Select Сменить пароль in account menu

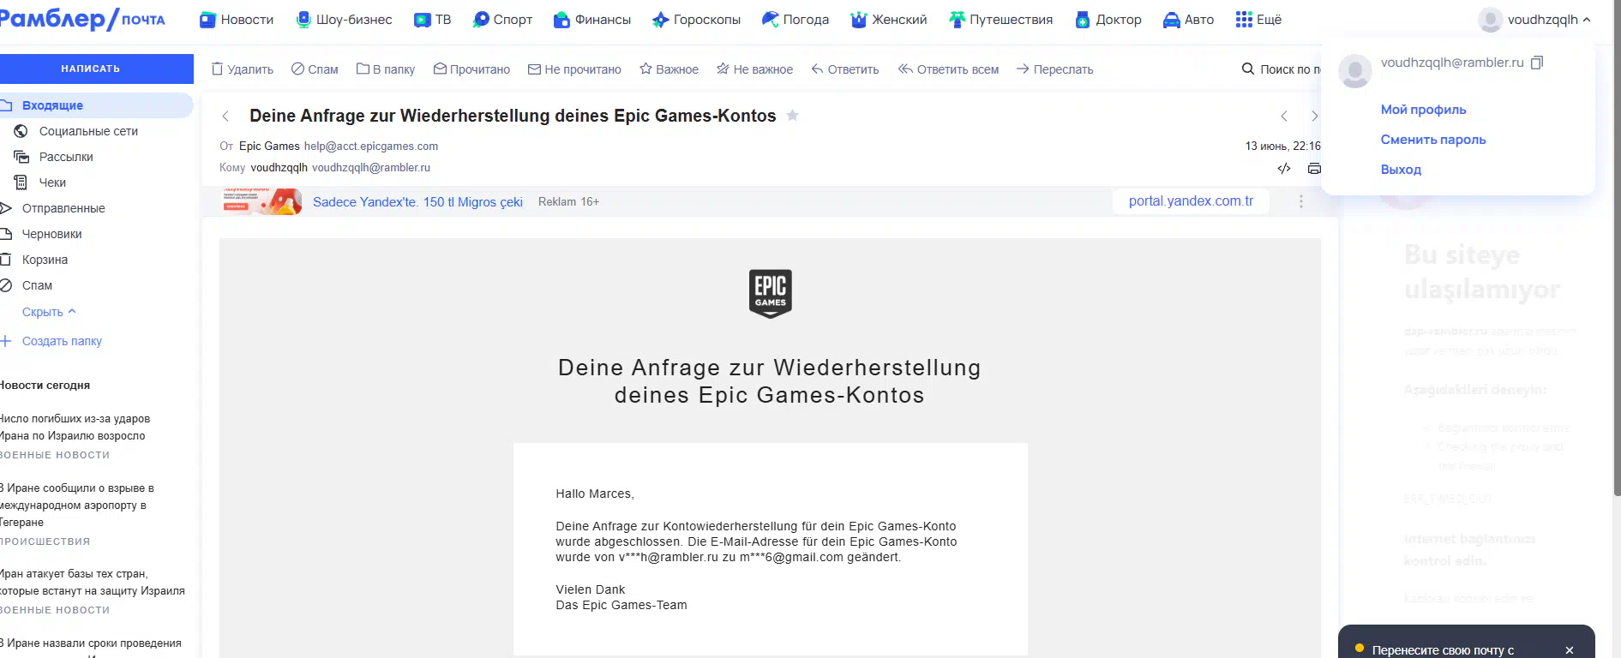[1433, 140]
